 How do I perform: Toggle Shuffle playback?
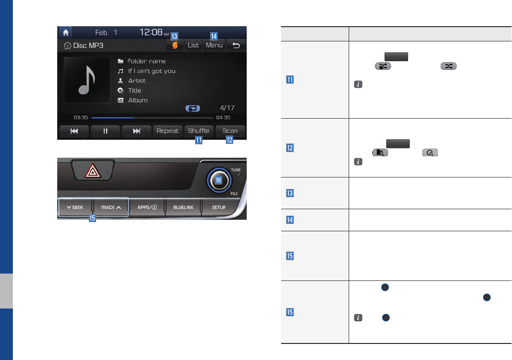tap(199, 131)
